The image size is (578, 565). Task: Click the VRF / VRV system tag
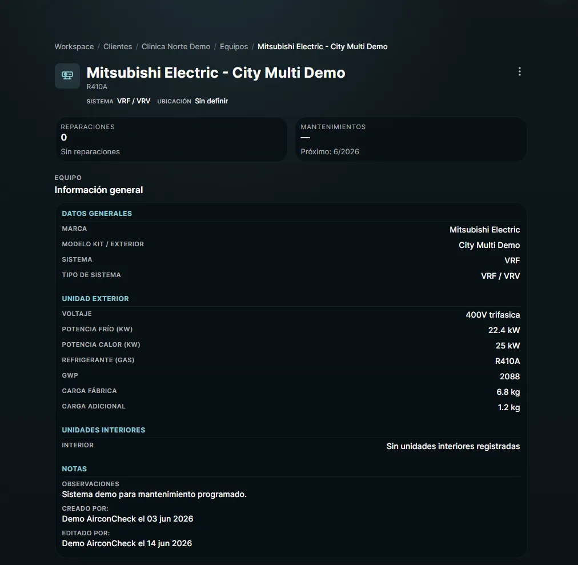pyautogui.click(x=134, y=101)
